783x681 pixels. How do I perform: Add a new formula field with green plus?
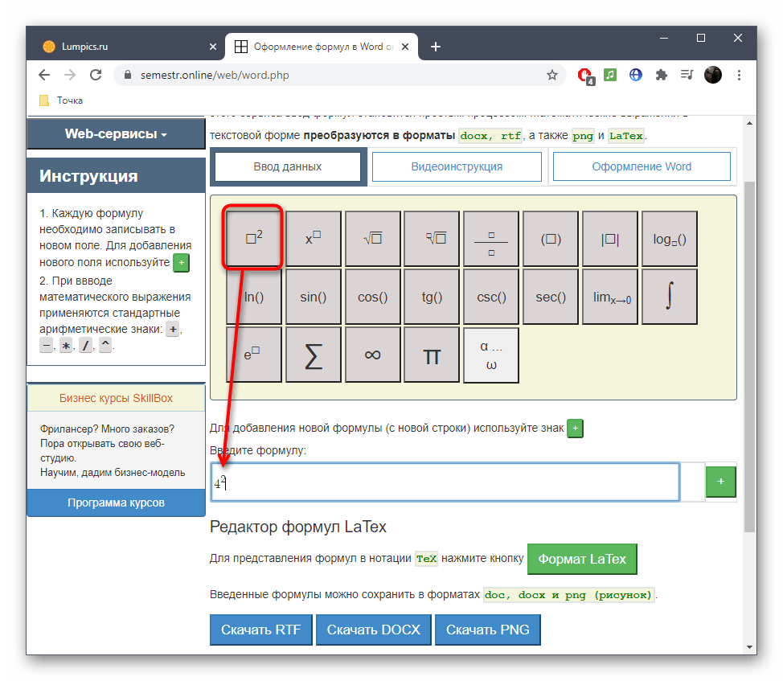(x=720, y=482)
